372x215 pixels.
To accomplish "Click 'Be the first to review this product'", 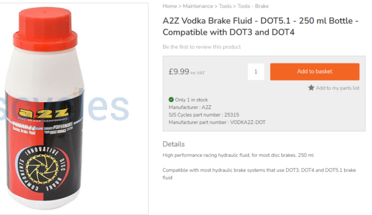I will pos(202,47).
